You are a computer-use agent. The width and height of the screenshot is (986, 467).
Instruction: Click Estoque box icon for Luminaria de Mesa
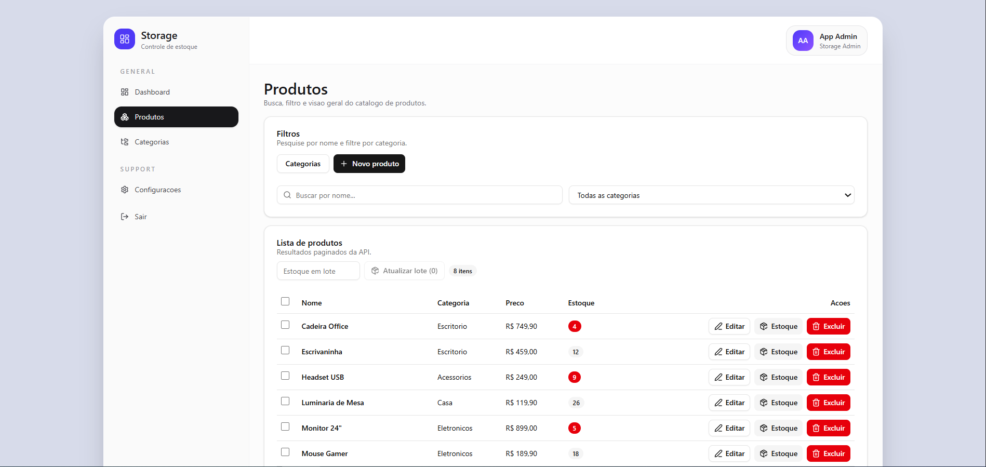coord(764,403)
